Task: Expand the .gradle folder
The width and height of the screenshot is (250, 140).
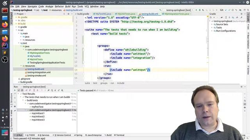Action: click(16, 17)
